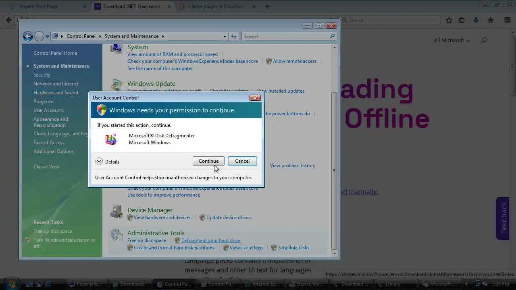This screenshot has height=290, width=516.
Task: Click the Control Panel search field
Action: pos(285,36)
